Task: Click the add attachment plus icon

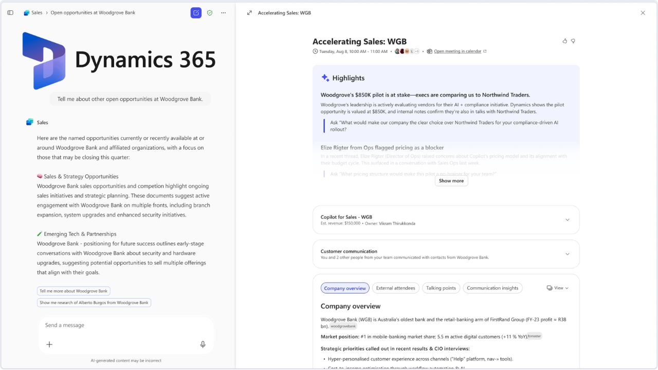Action: pos(49,344)
